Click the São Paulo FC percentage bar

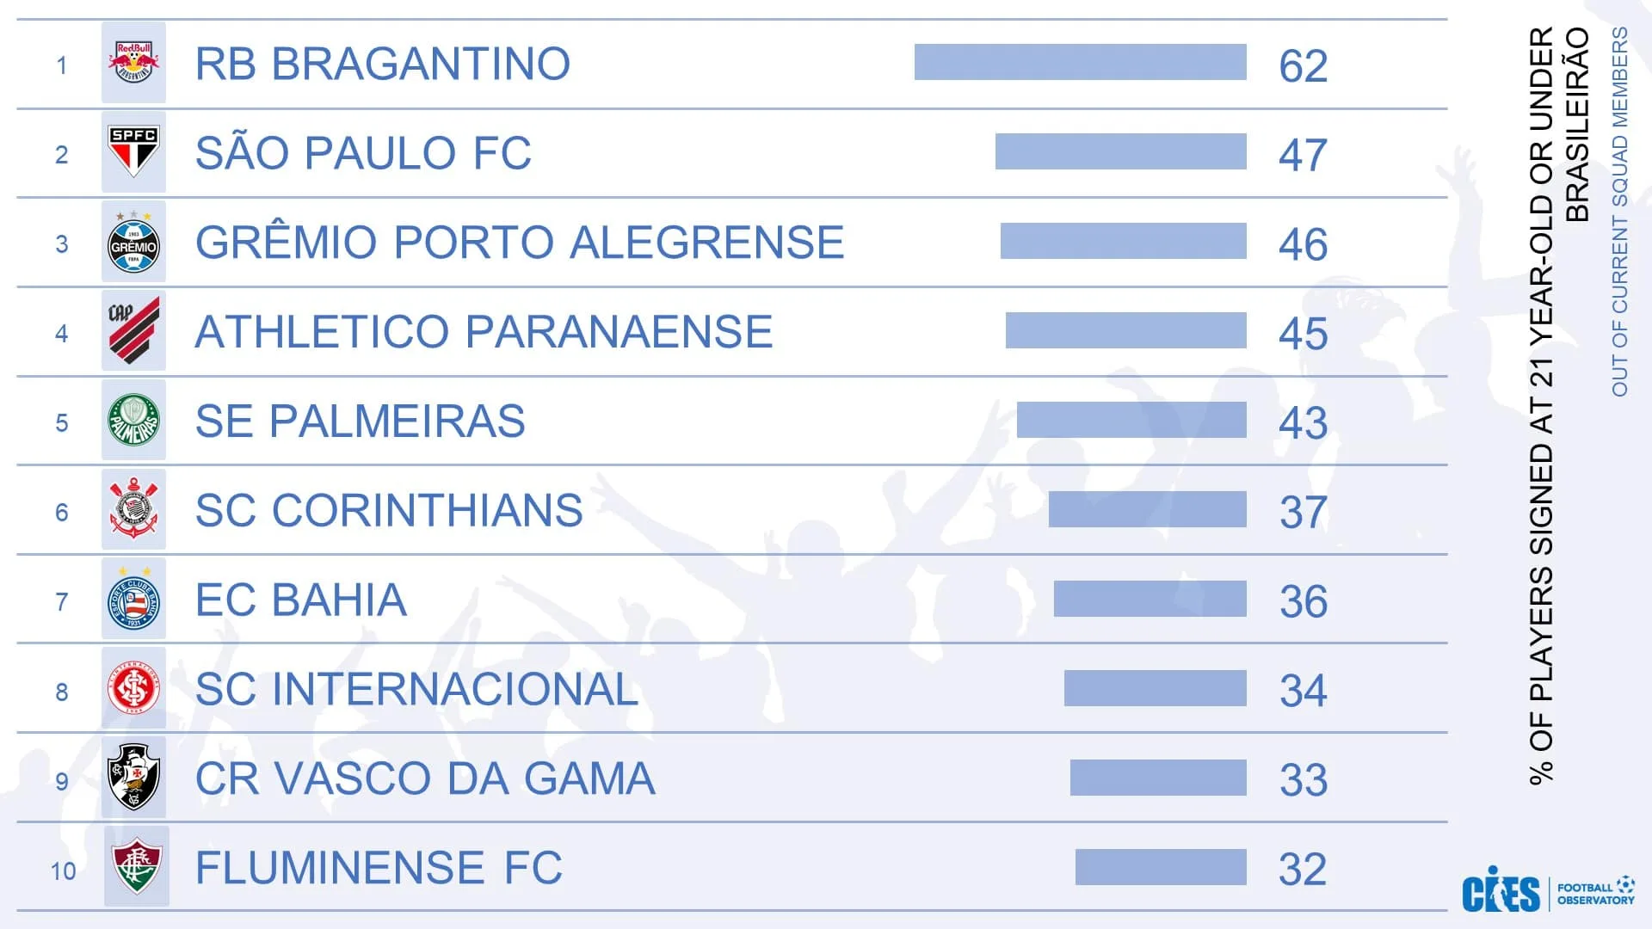[1120, 152]
